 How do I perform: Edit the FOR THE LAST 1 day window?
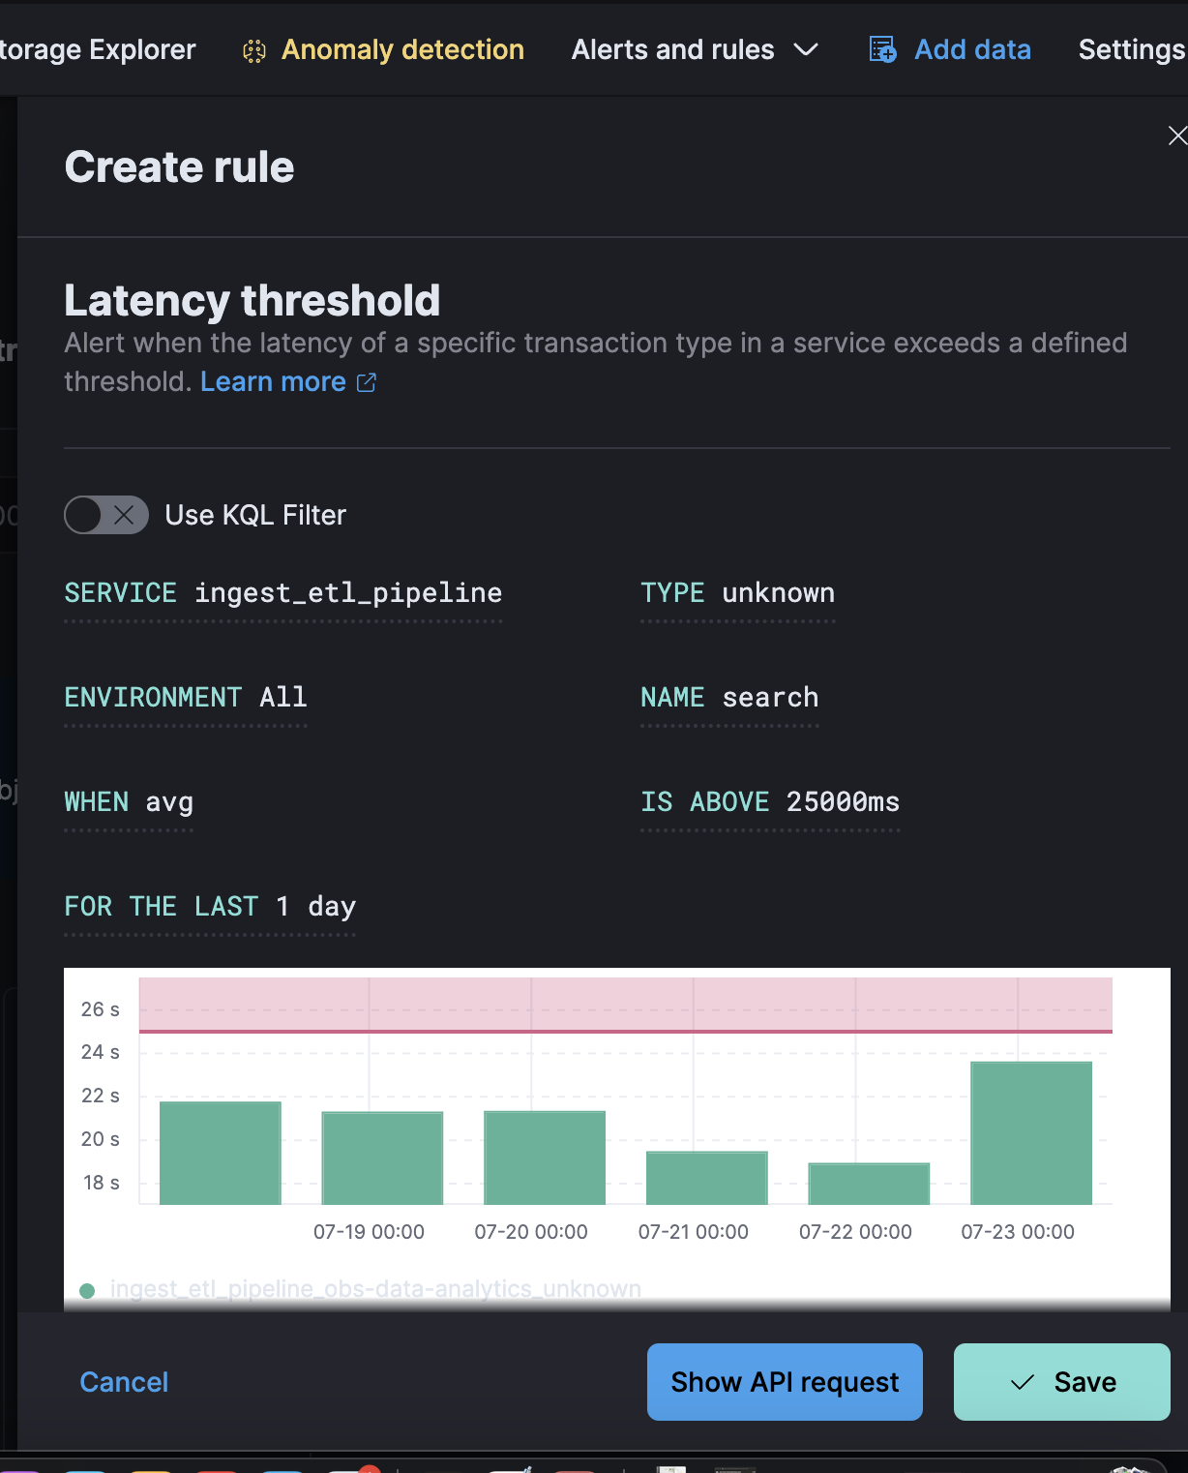click(x=210, y=907)
